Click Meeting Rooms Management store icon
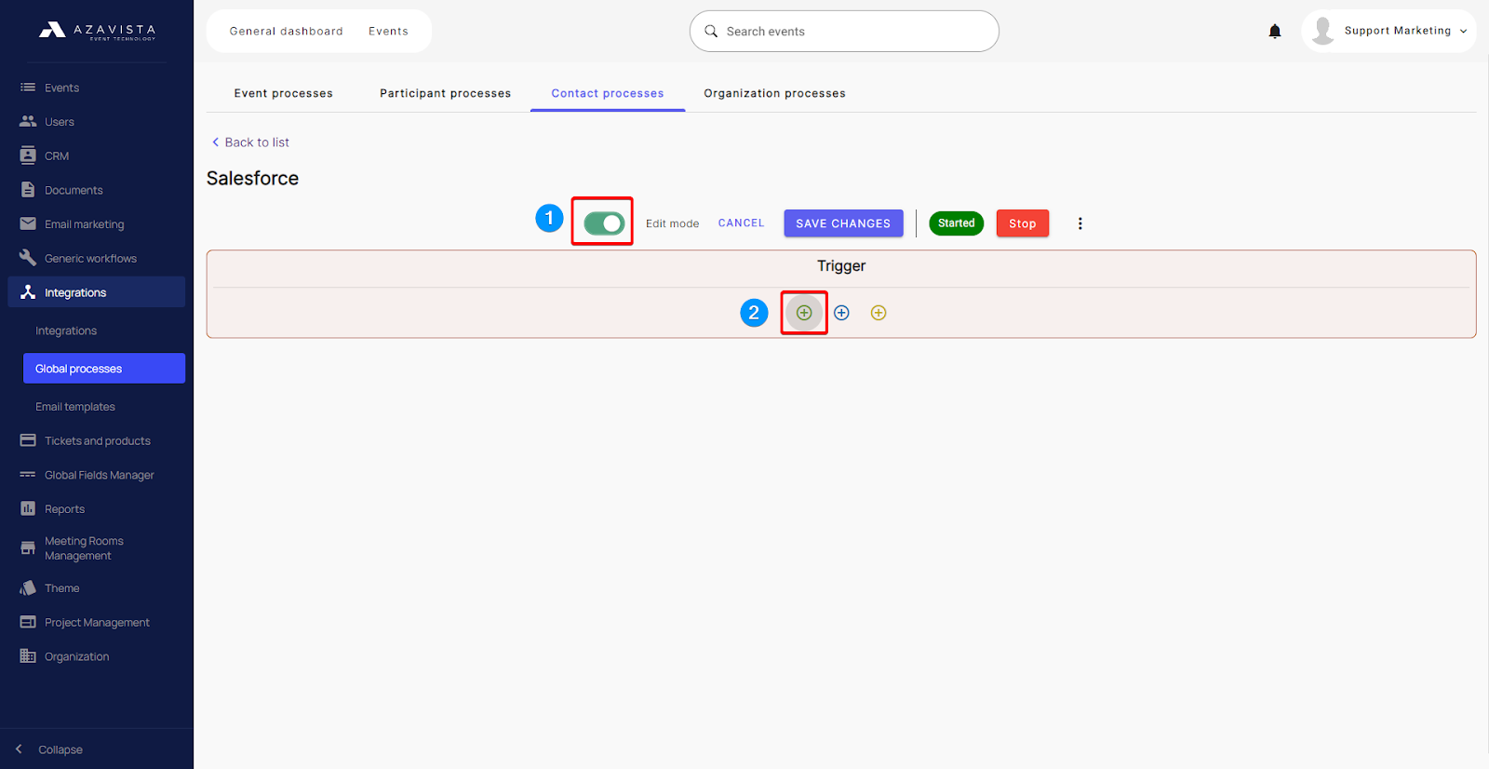This screenshot has width=1489, height=769. [x=28, y=547]
